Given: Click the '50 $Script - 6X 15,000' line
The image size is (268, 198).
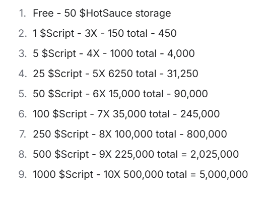Looking at the screenshot, I should pyautogui.click(x=120, y=94).
